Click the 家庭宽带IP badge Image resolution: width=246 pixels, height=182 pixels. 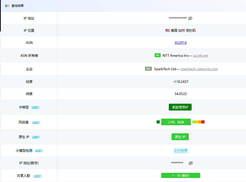[x=180, y=107]
